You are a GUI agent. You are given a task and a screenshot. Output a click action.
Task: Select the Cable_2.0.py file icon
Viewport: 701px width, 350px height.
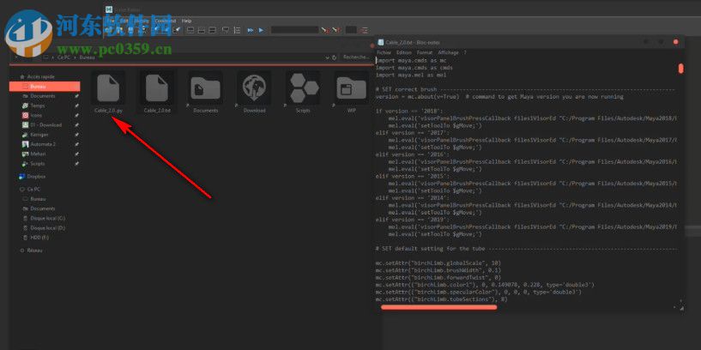click(x=108, y=87)
